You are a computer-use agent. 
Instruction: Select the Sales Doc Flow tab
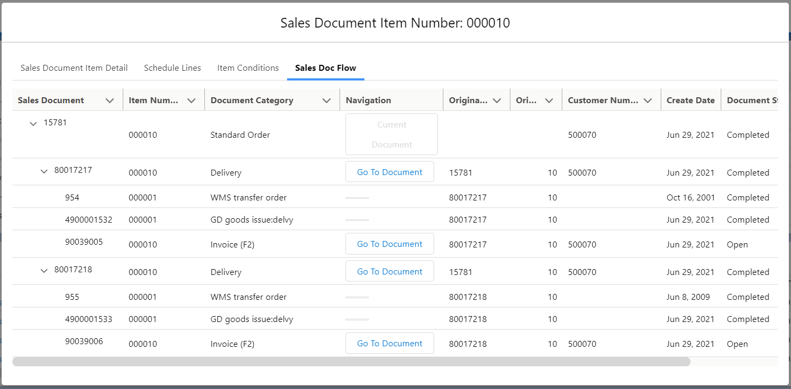[x=325, y=68]
